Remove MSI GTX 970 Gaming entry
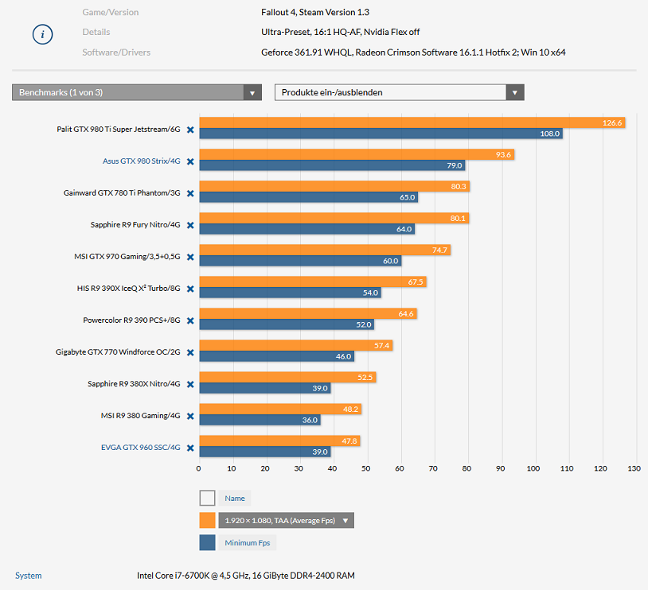The height and width of the screenshot is (590, 648). tap(190, 257)
